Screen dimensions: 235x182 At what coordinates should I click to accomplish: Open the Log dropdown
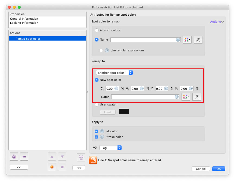pos(110,148)
